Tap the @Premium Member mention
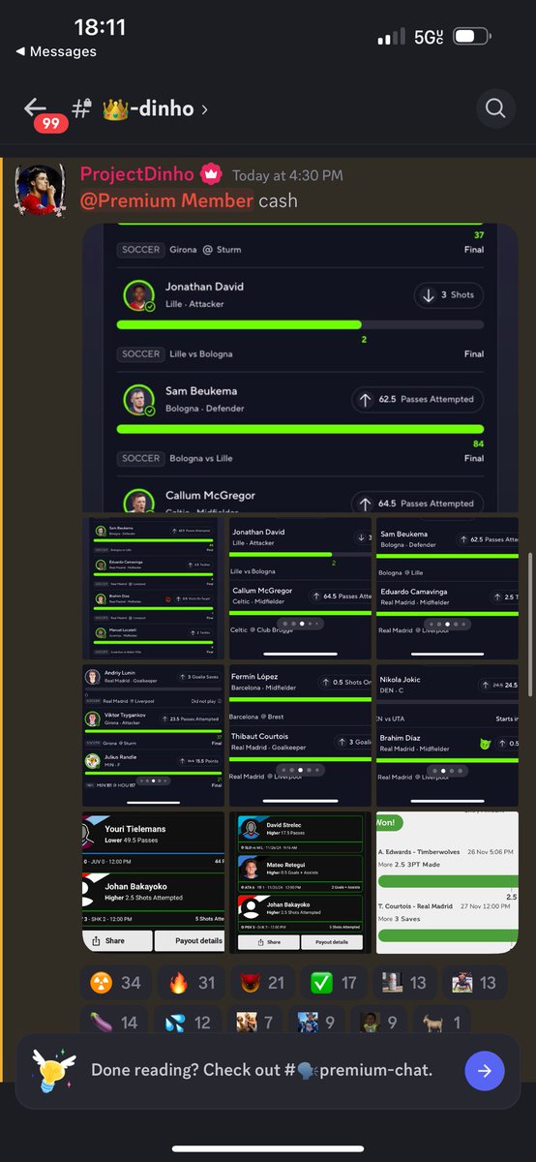536x1162 pixels. [x=166, y=200]
